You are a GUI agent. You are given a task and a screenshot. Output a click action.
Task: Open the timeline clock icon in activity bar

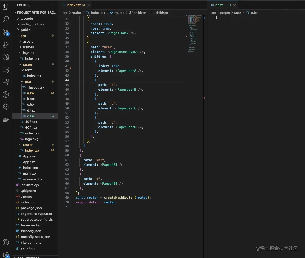tap(6, 57)
